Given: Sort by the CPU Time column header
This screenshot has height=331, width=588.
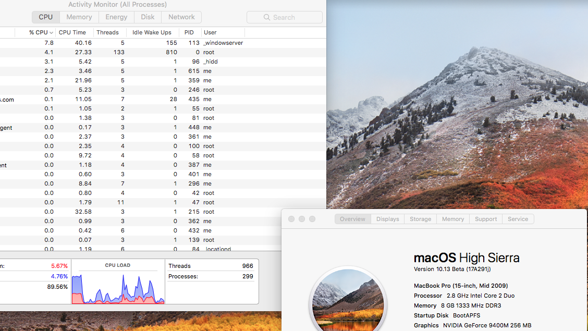Looking at the screenshot, I should (75, 33).
